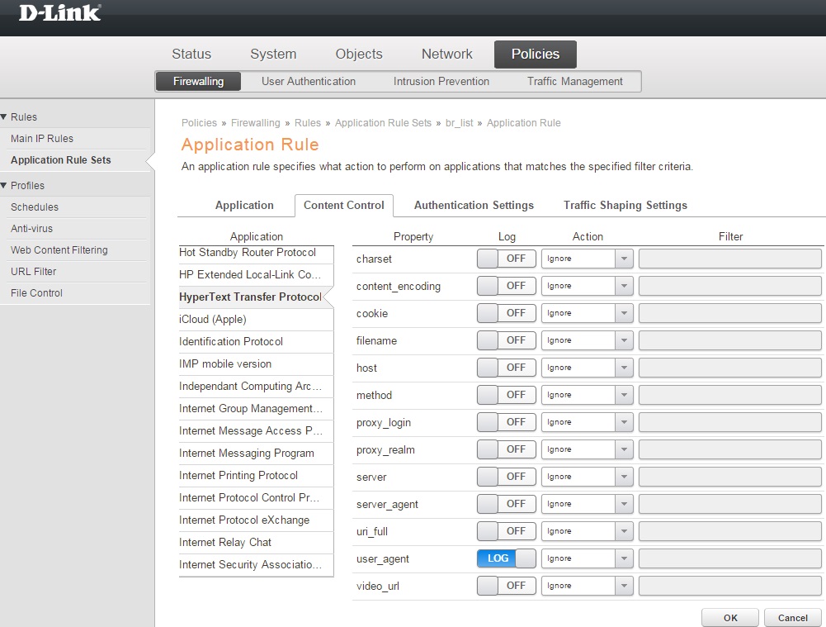826x627 pixels.
Task: Turn on the cookie log toggle
Action: point(506,313)
